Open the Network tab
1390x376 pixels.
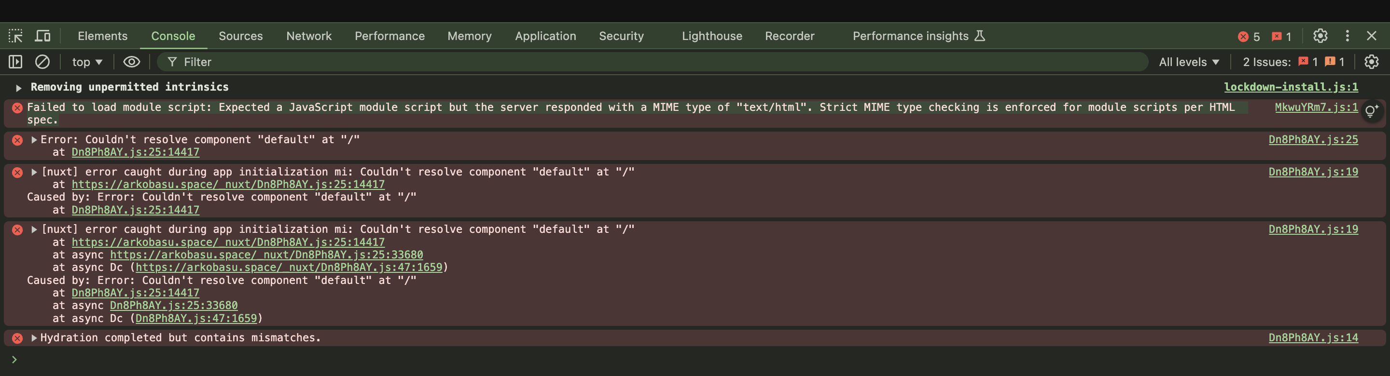tap(309, 36)
